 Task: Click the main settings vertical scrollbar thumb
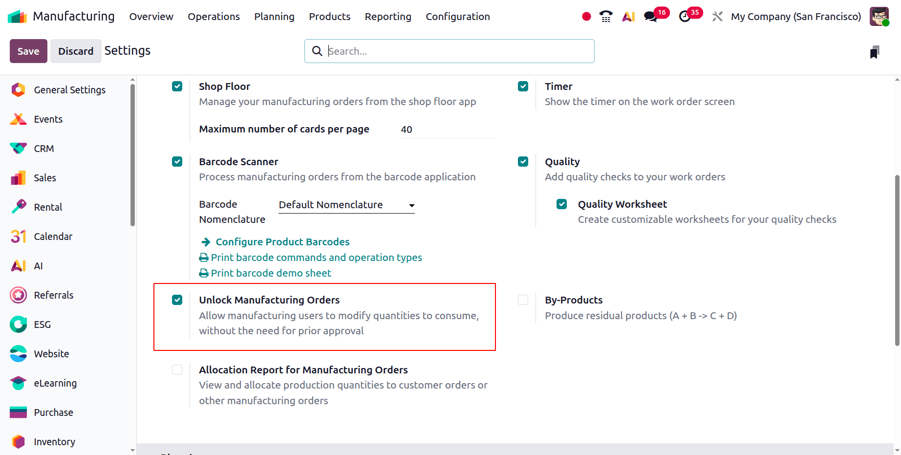click(x=897, y=260)
